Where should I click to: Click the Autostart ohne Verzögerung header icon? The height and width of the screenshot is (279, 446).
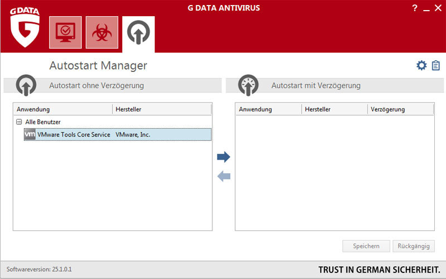coord(26,85)
